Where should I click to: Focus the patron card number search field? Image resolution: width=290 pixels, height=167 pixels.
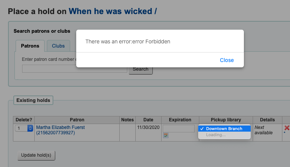pyautogui.click(x=74, y=69)
